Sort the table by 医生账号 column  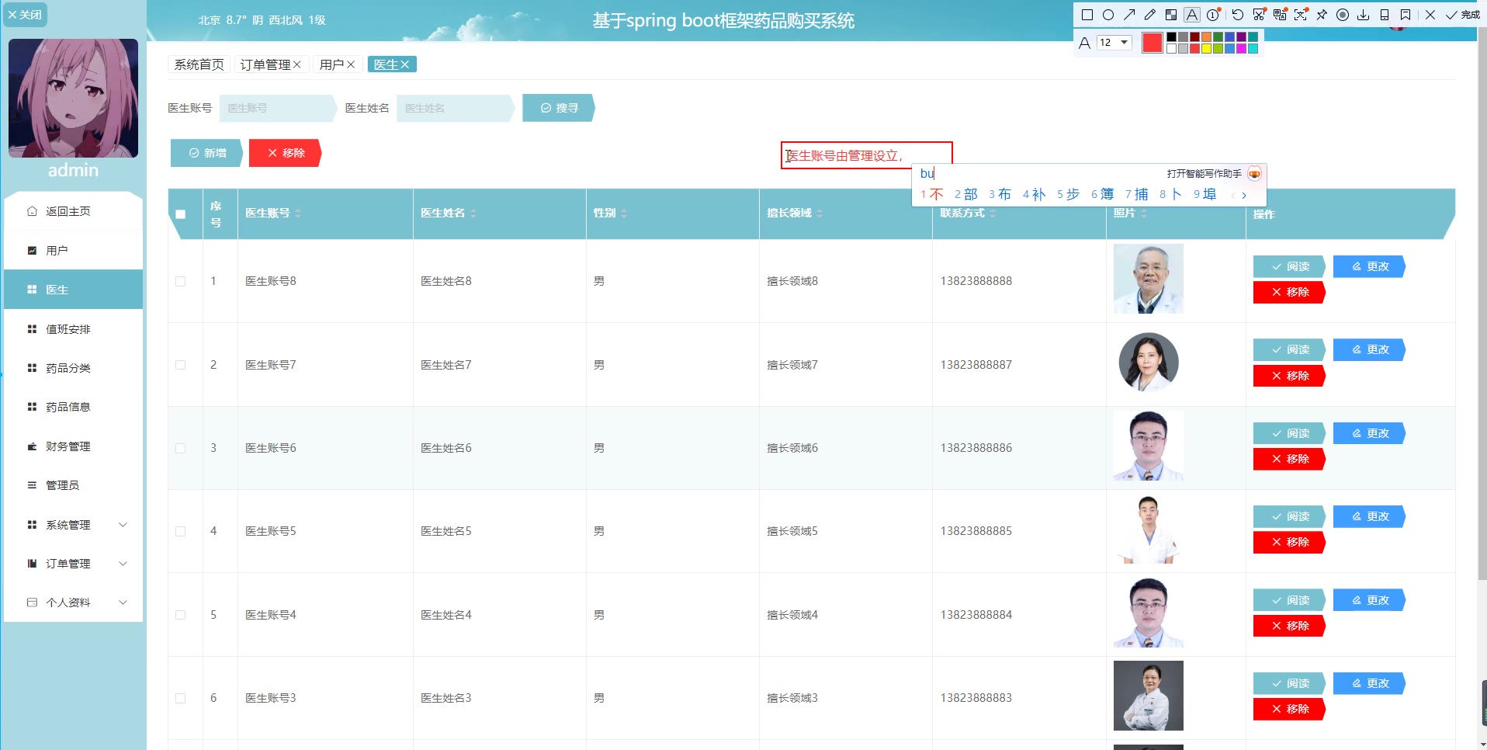298,214
